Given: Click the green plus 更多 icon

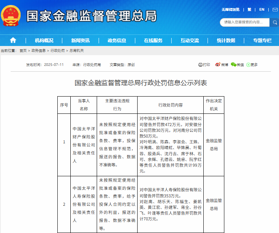Looking at the screenshot, I should pyautogui.click(x=248, y=65).
